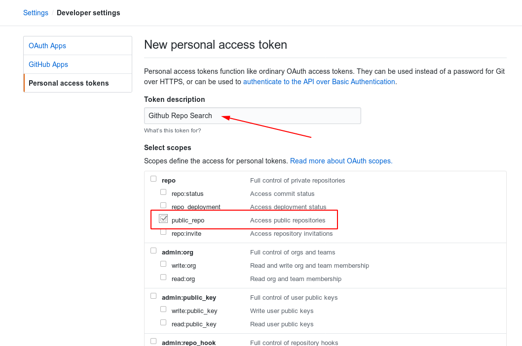Screen dimensions: 522x346
Task: Toggle the repo_deployment scope checkbox
Action: pyautogui.click(x=163, y=205)
